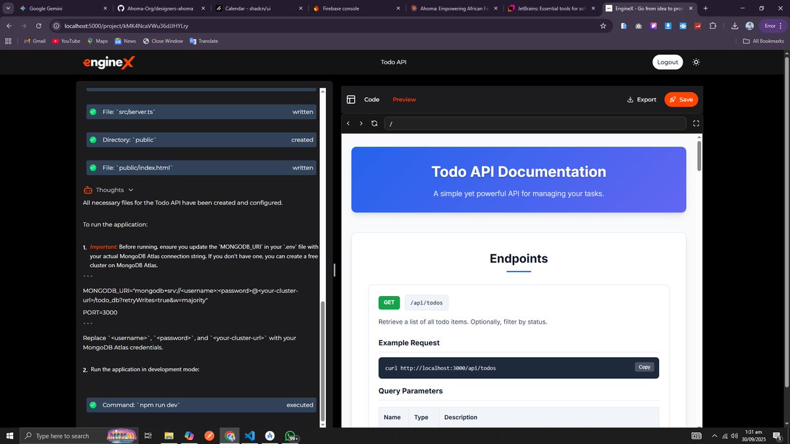The image size is (790, 444).
Task: Open the Chrome profile avatar
Action: 749,26
